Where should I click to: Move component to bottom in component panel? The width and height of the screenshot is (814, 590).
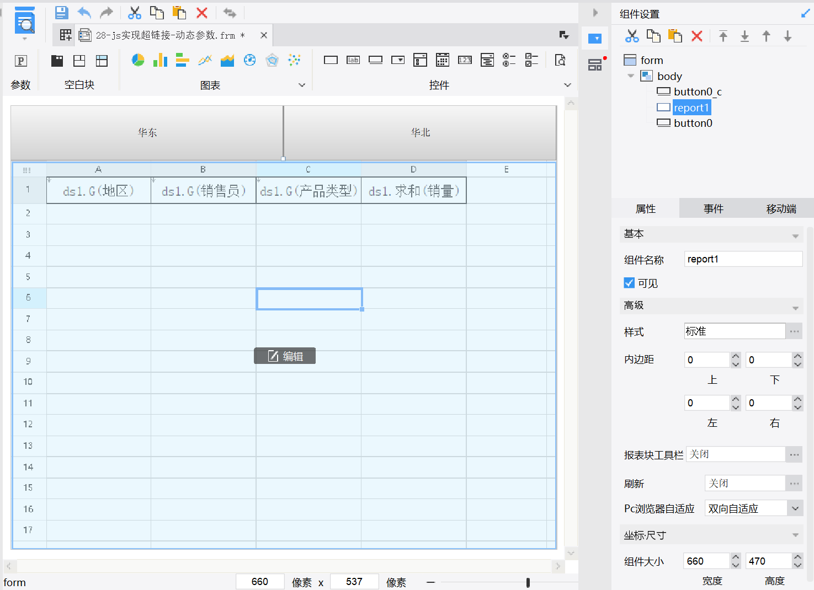(x=744, y=36)
